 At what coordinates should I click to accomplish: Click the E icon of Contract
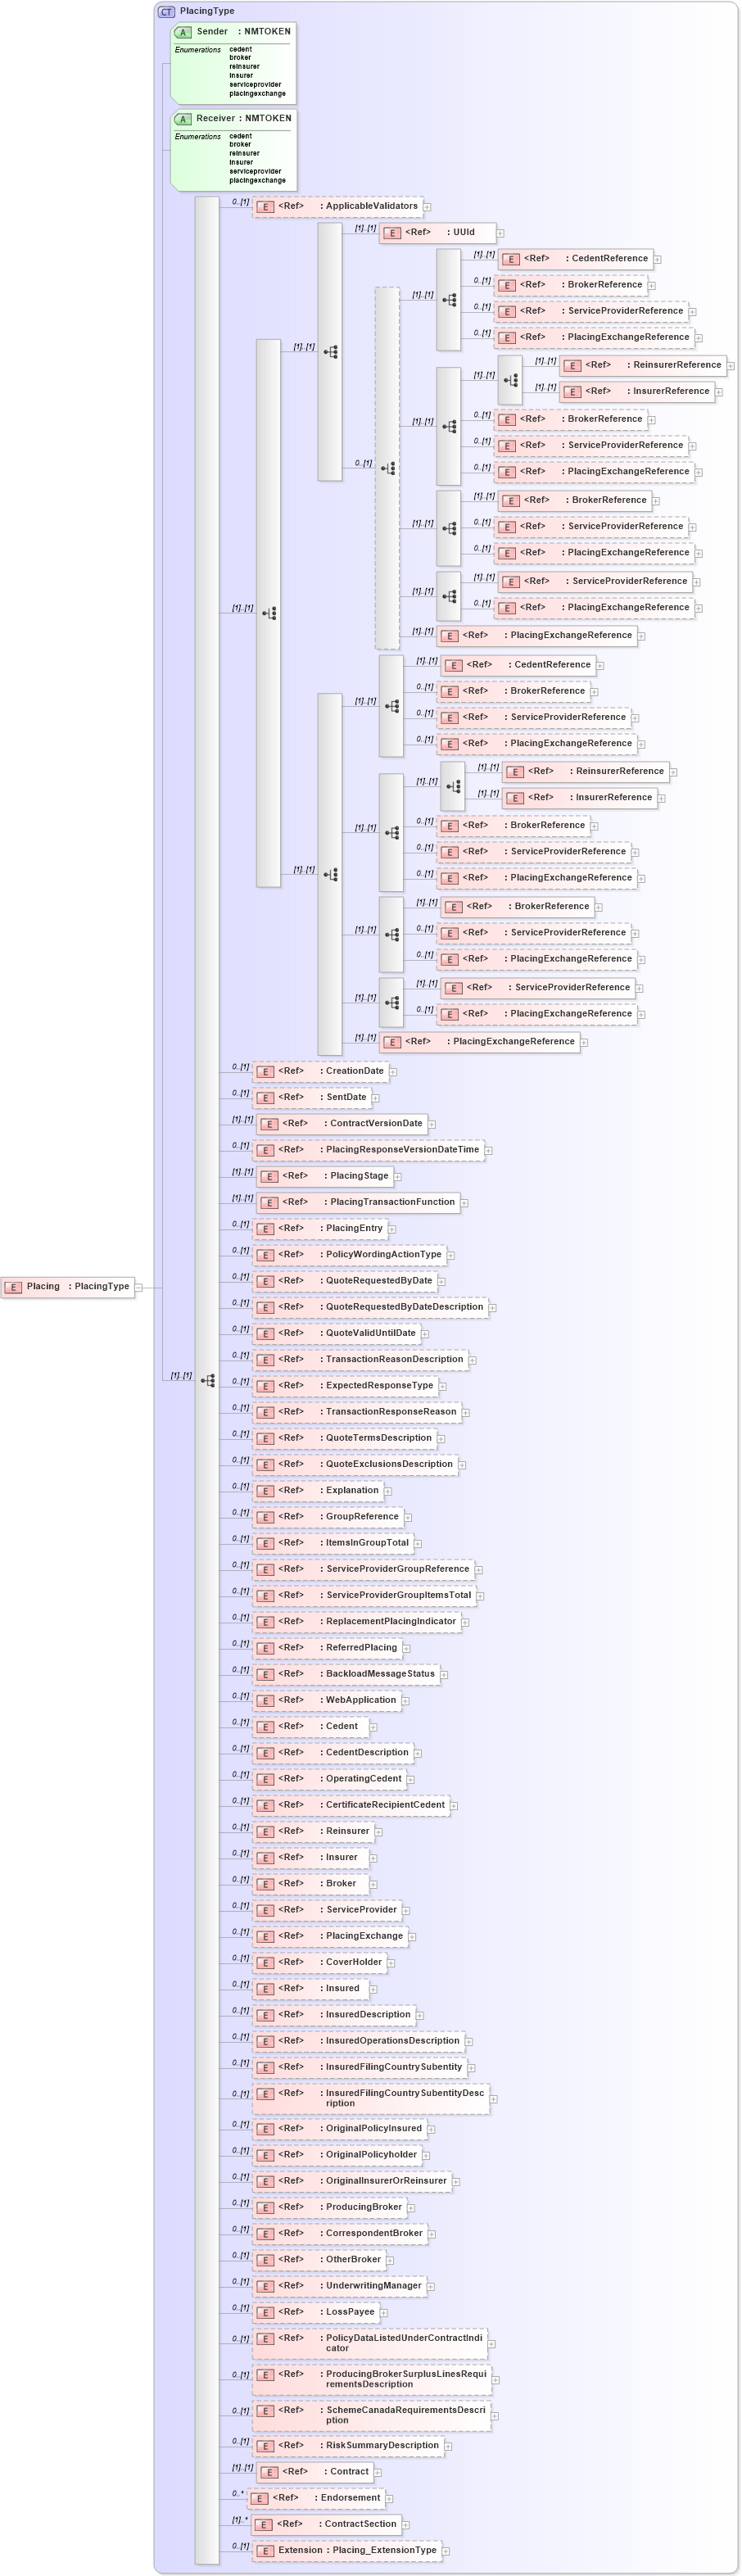click(270, 2473)
